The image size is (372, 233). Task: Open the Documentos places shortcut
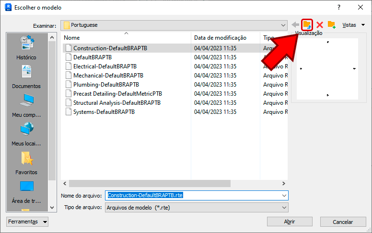(26, 77)
